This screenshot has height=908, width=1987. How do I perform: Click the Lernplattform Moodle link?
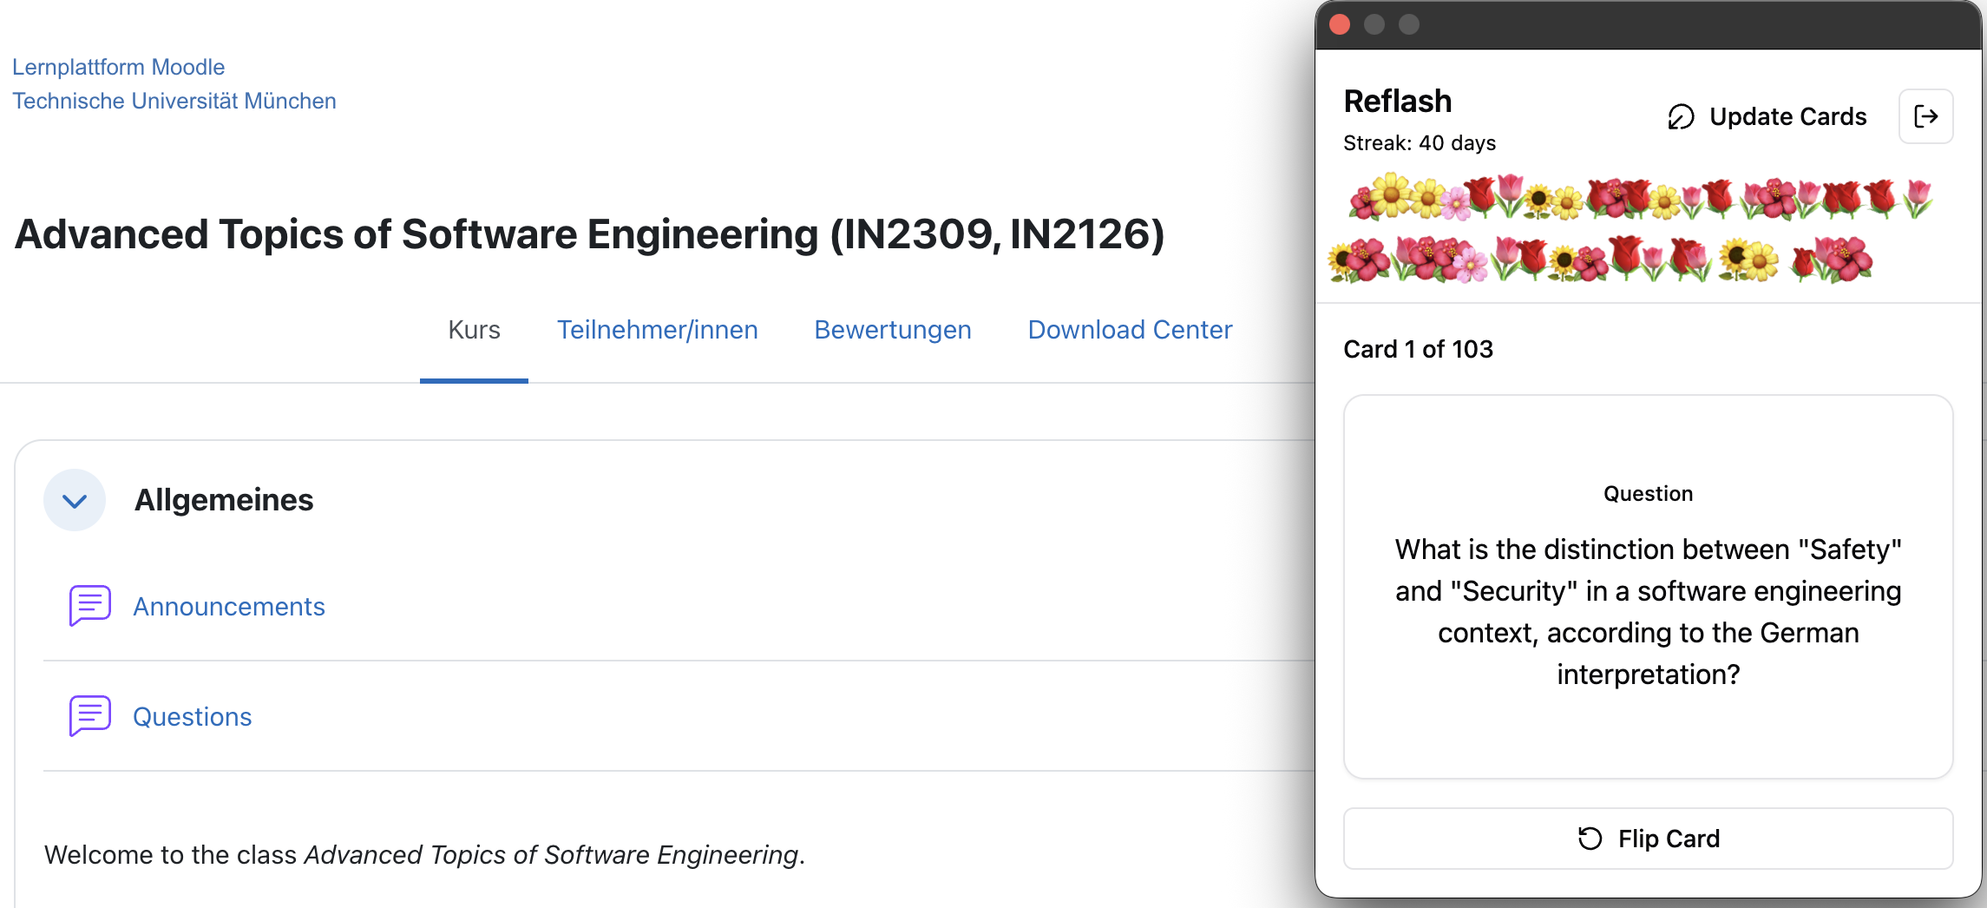(119, 67)
